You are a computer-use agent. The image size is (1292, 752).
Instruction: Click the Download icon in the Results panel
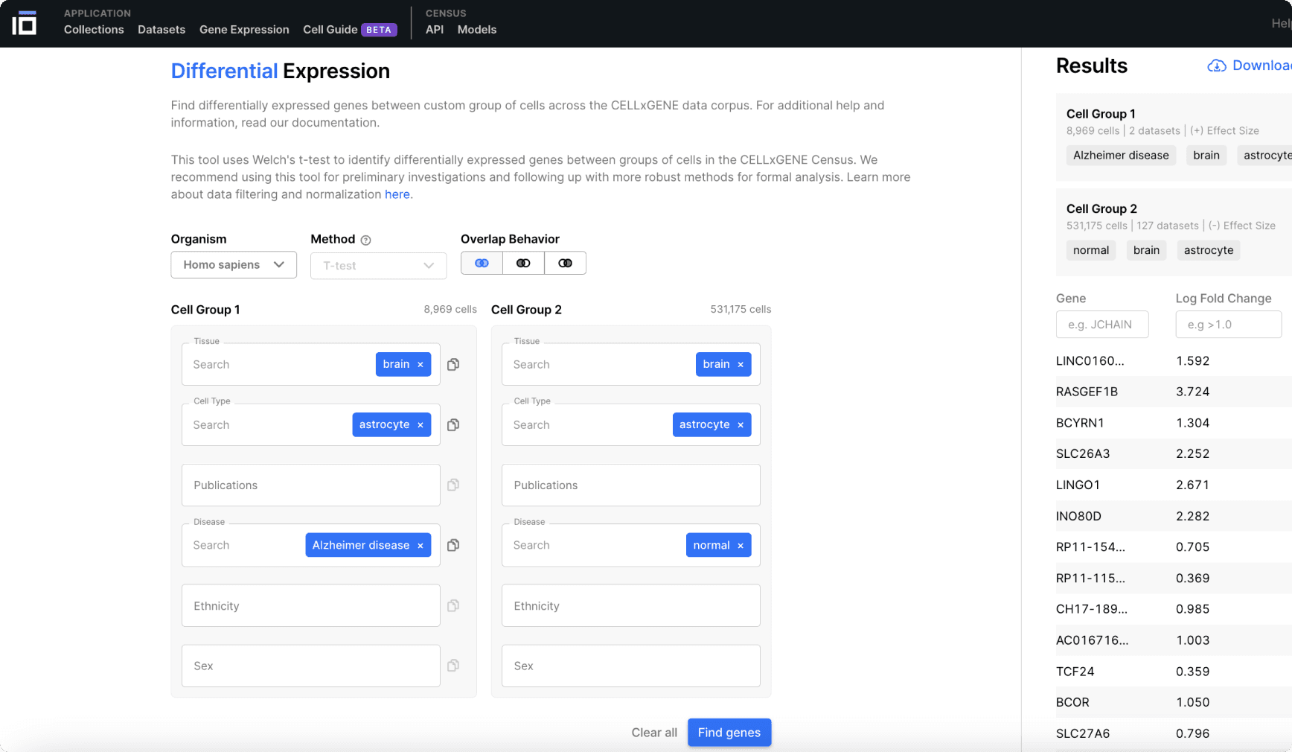click(1218, 66)
